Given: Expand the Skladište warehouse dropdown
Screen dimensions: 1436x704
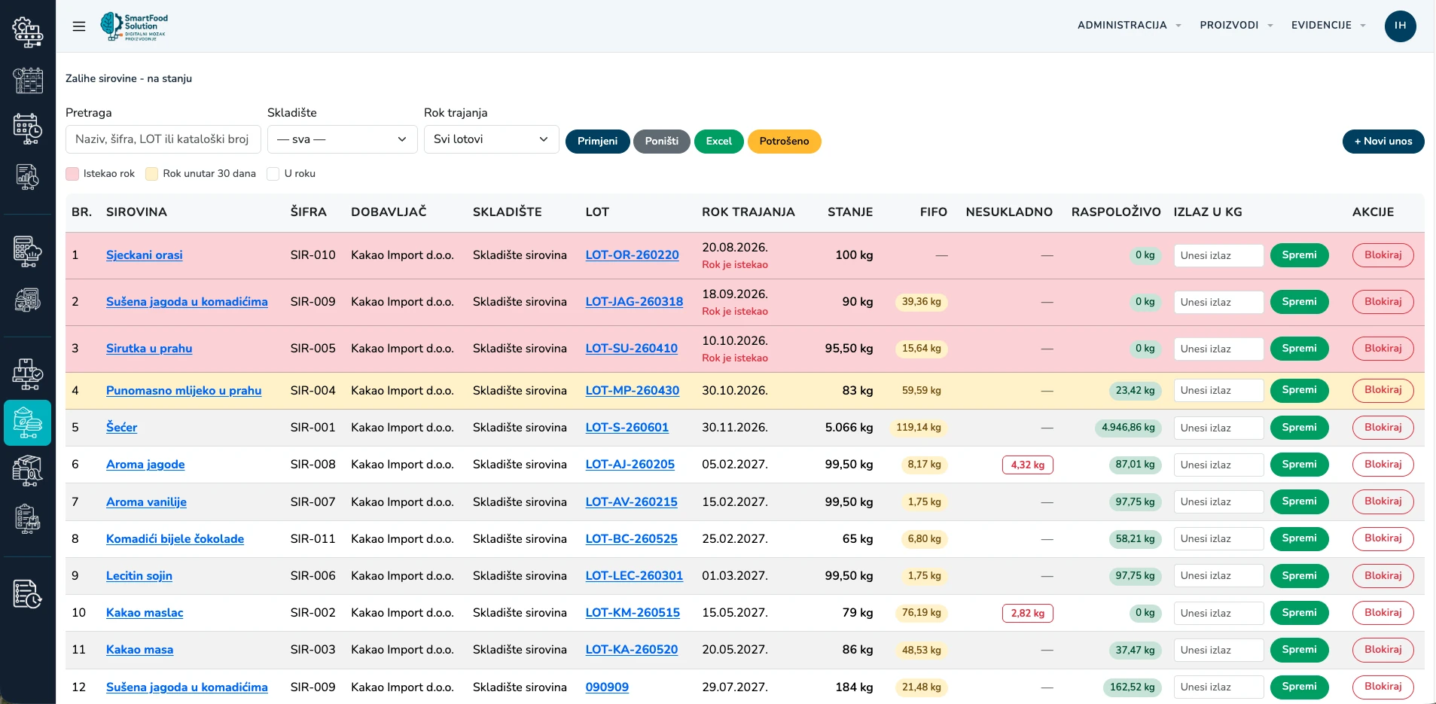Looking at the screenshot, I should [x=343, y=139].
